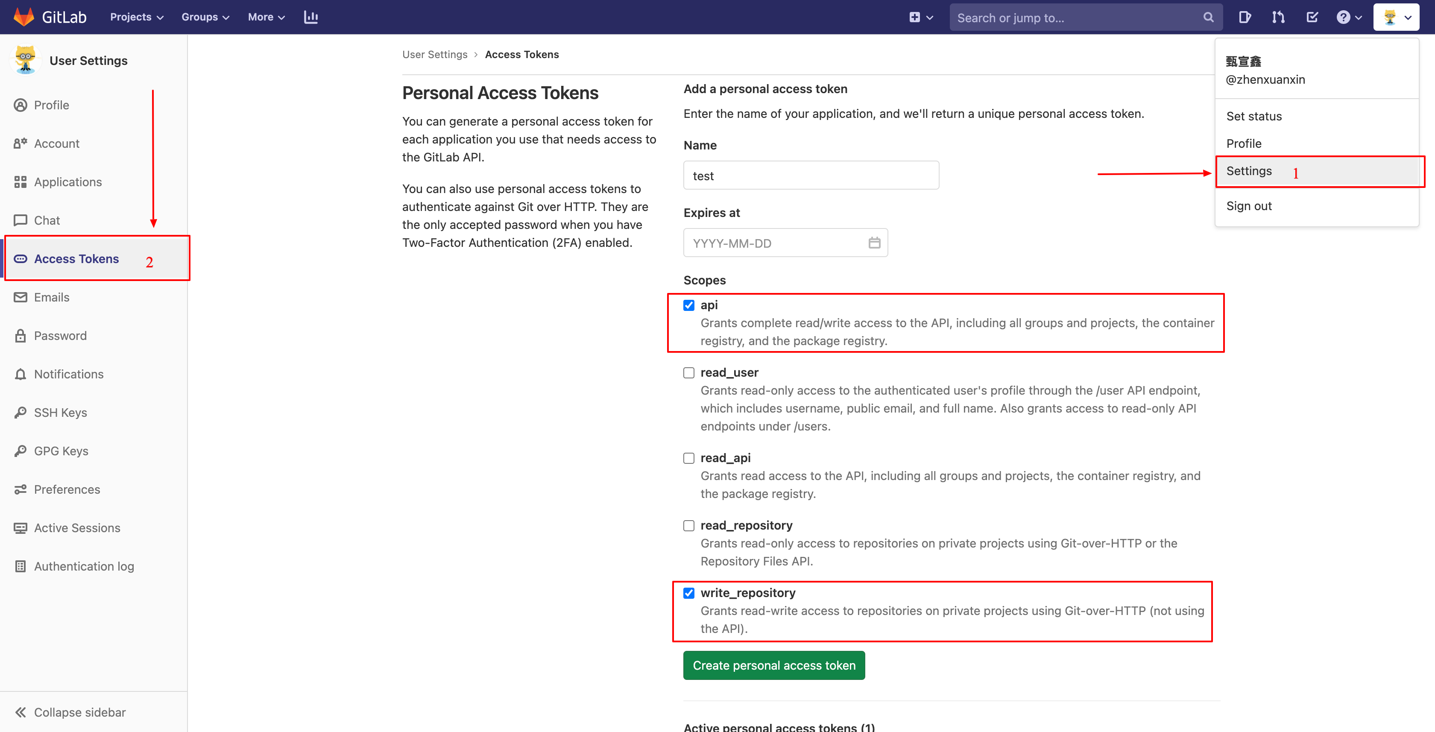The width and height of the screenshot is (1435, 732).
Task: Open the To-Do list icon
Action: (1312, 17)
